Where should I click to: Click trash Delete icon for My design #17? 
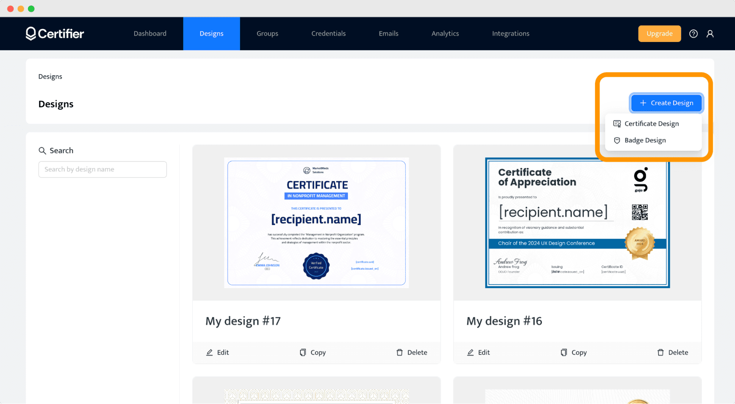400,353
